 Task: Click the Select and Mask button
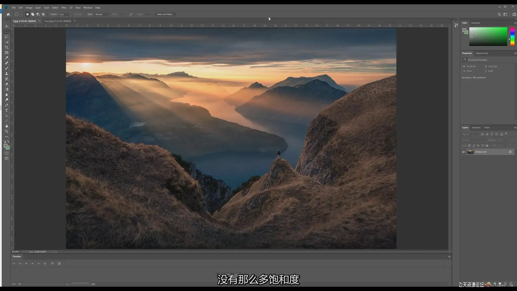[165, 14]
